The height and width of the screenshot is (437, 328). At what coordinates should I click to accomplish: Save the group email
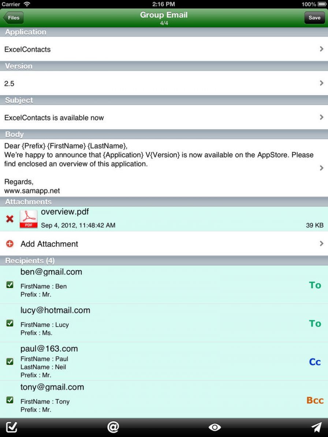click(x=314, y=17)
